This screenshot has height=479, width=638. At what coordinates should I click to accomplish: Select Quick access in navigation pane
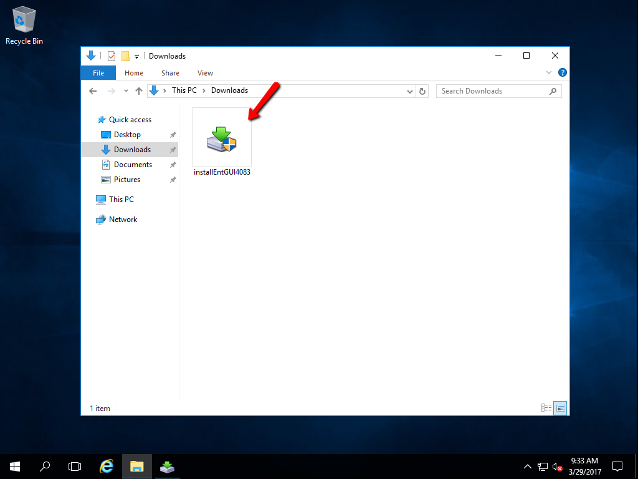(130, 120)
